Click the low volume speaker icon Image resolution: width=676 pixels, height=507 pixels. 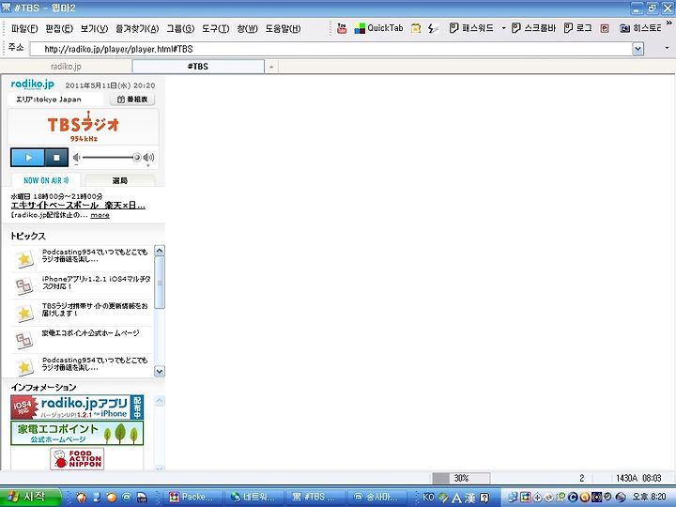click(x=76, y=158)
